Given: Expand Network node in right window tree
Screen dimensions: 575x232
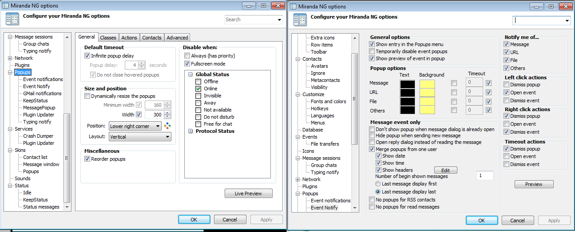Looking at the screenshot, I should point(298,179).
